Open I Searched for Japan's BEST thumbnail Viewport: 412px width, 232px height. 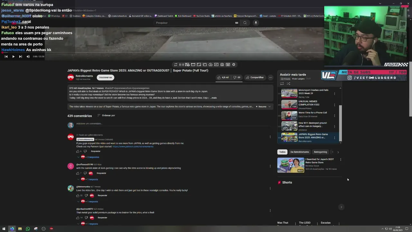[291, 165]
